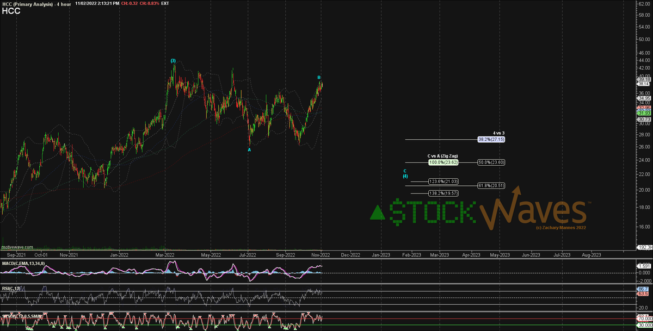Click the chart title 'HCC (Primary Analysis) - 4 hour'
The height and width of the screenshot is (331, 653).
[x=37, y=3]
